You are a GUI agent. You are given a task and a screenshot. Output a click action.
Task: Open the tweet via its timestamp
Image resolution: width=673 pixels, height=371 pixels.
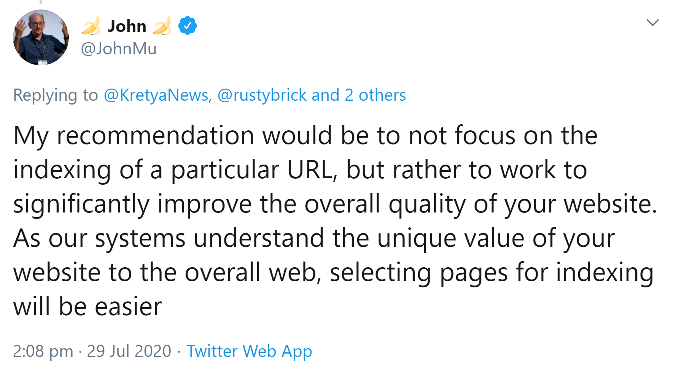43,351
